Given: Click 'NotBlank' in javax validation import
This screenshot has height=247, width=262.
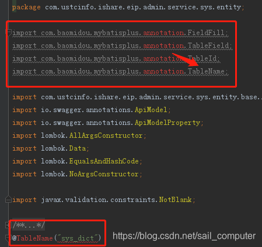Looking at the screenshot, I should [x=176, y=200].
